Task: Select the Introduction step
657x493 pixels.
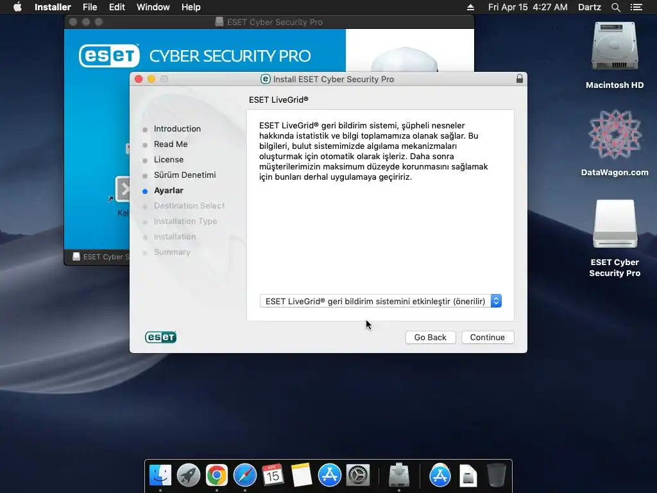Action: (x=177, y=128)
